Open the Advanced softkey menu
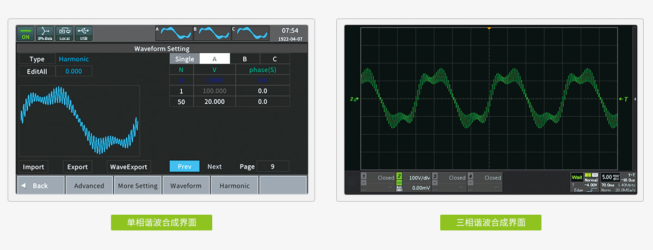Image resolution: width=653 pixels, height=250 pixels. click(x=89, y=185)
